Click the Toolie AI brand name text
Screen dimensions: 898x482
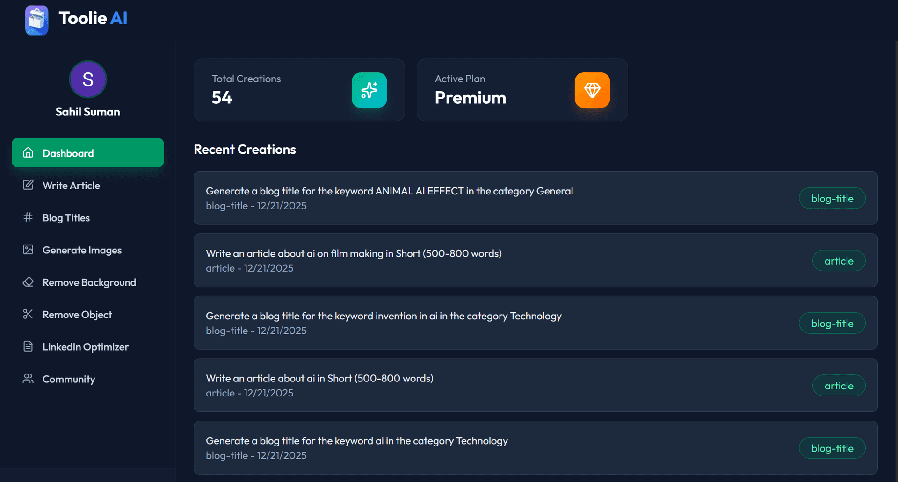(93, 18)
